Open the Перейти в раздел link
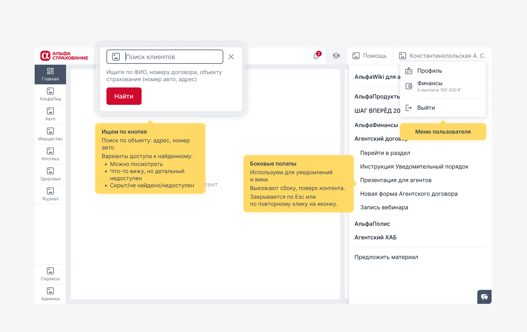The width and height of the screenshot is (527, 332). pyautogui.click(x=385, y=153)
